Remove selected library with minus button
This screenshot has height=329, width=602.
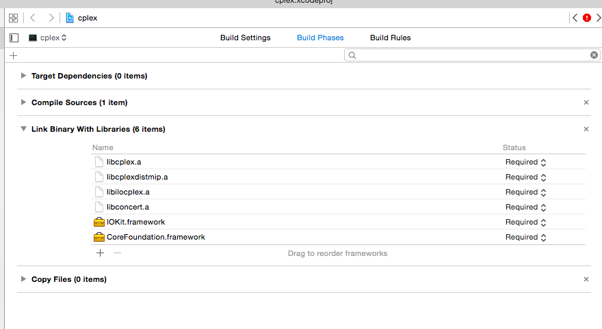point(117,253)
